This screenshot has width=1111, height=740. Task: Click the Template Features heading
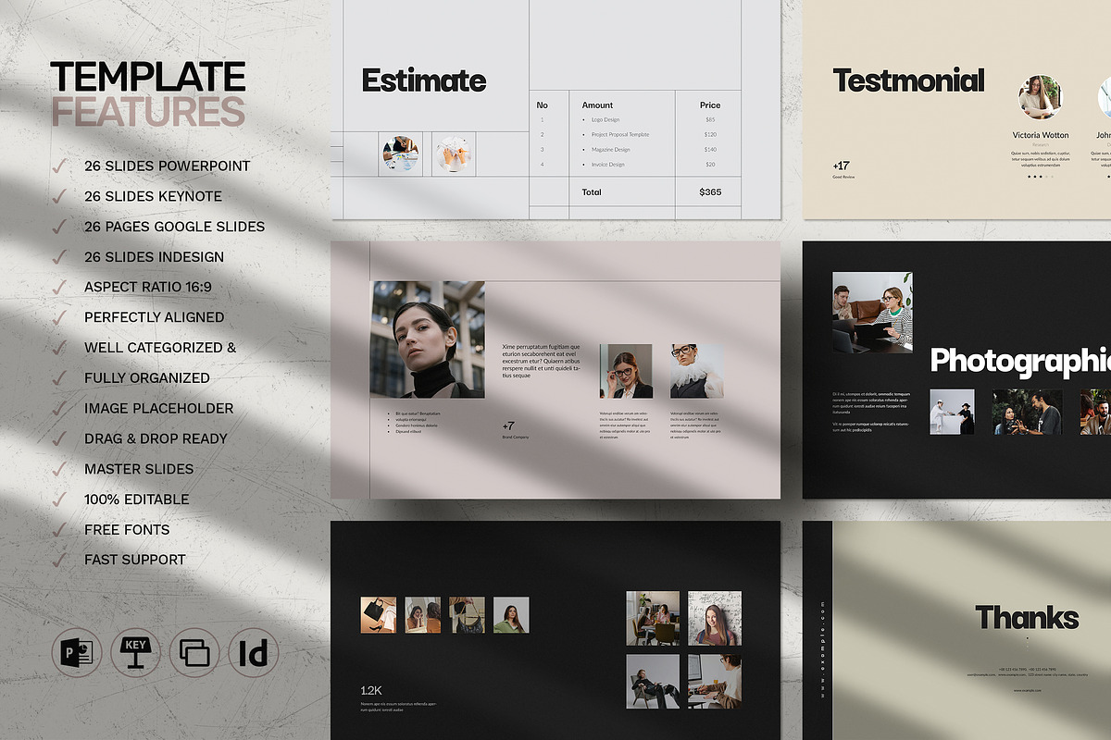(x=148, y=93)
